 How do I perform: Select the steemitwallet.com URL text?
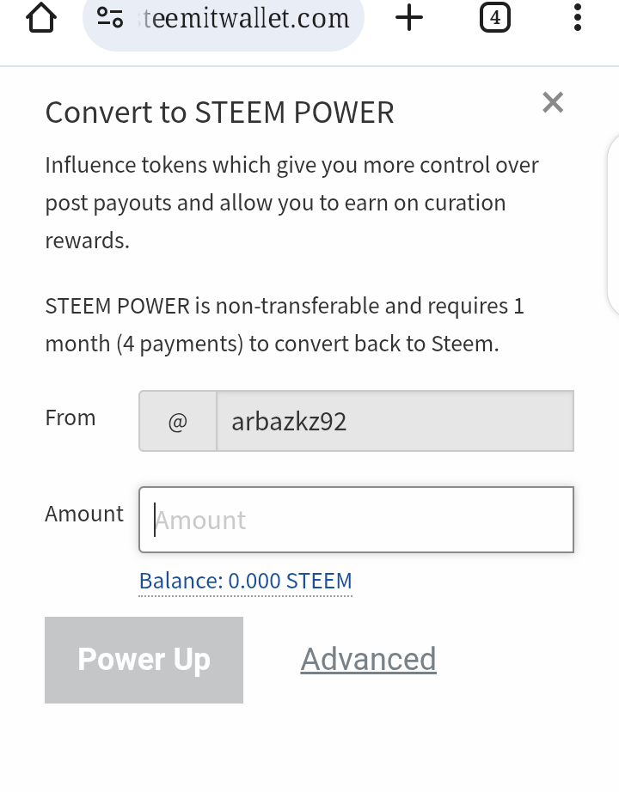[246, 18]
